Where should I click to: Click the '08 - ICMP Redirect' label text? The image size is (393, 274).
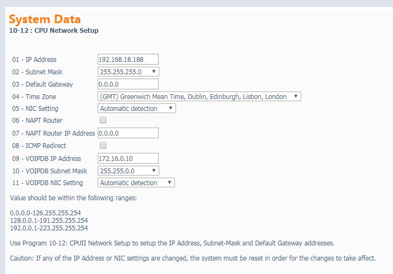39,146
